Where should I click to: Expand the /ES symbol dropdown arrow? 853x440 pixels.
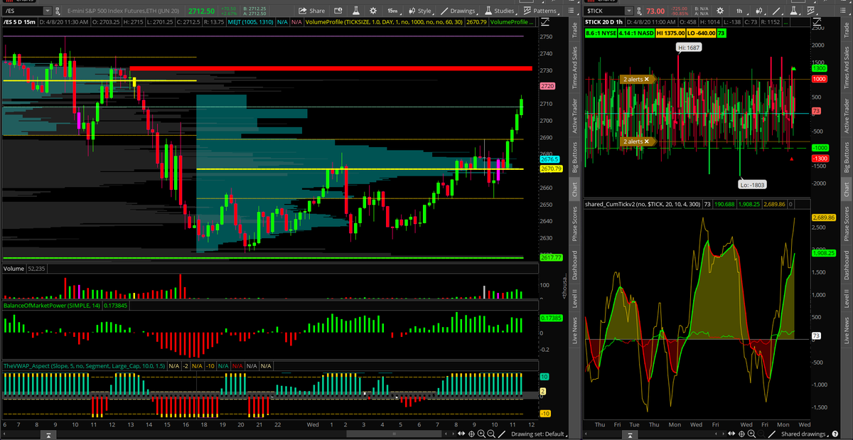[47, 11]
